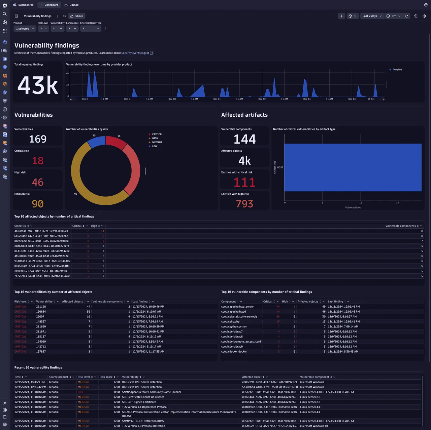431x430 pixels.
Task: Toggle the MEDIUM legend entry
Action: click(155, 143)
